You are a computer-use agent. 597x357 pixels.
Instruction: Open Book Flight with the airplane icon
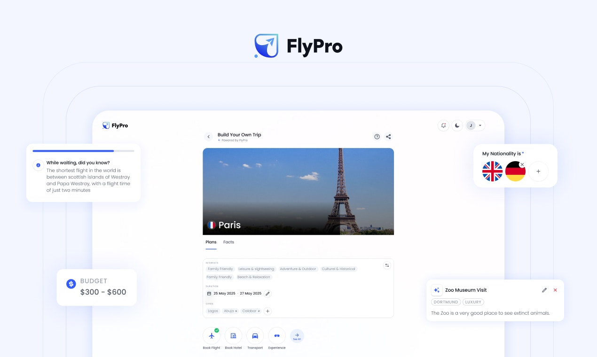pos(212,336)
